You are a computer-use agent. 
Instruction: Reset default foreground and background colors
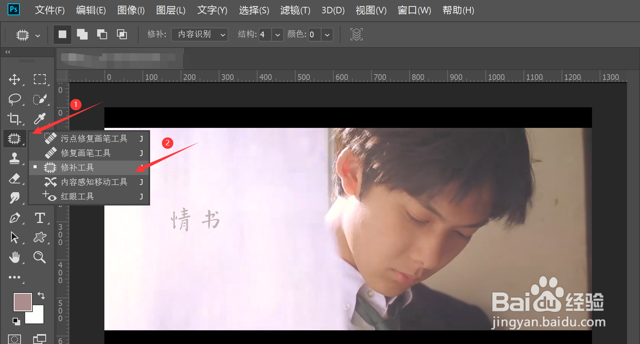(x=16, y=322)
